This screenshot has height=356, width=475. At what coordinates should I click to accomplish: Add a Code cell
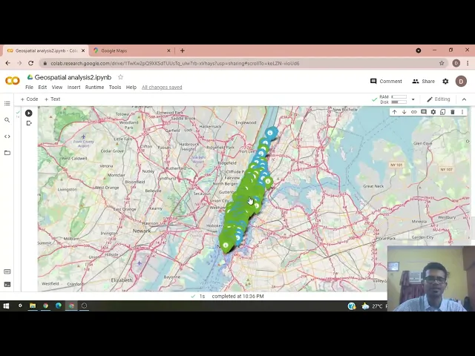[29, 99]
